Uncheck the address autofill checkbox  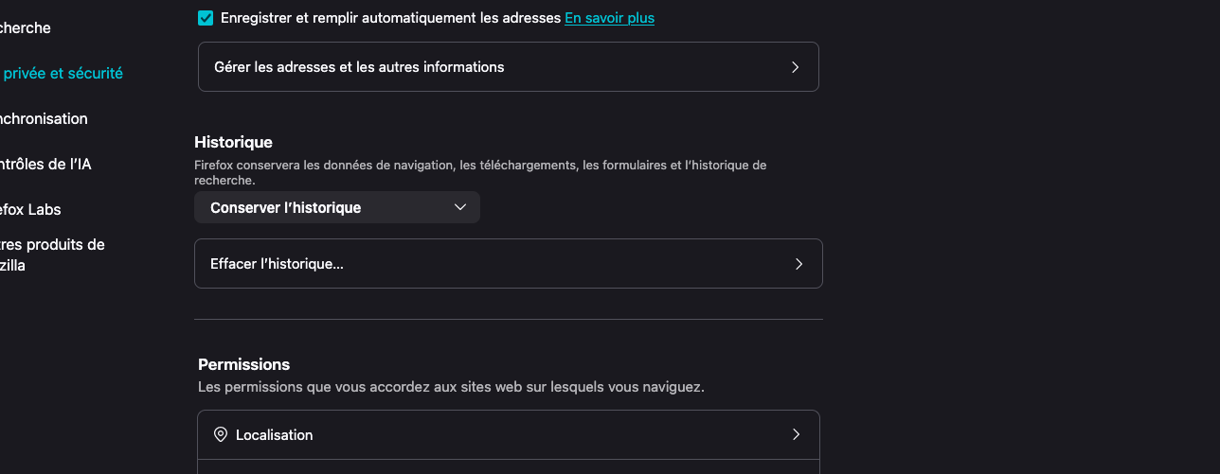tap(206, 18)
